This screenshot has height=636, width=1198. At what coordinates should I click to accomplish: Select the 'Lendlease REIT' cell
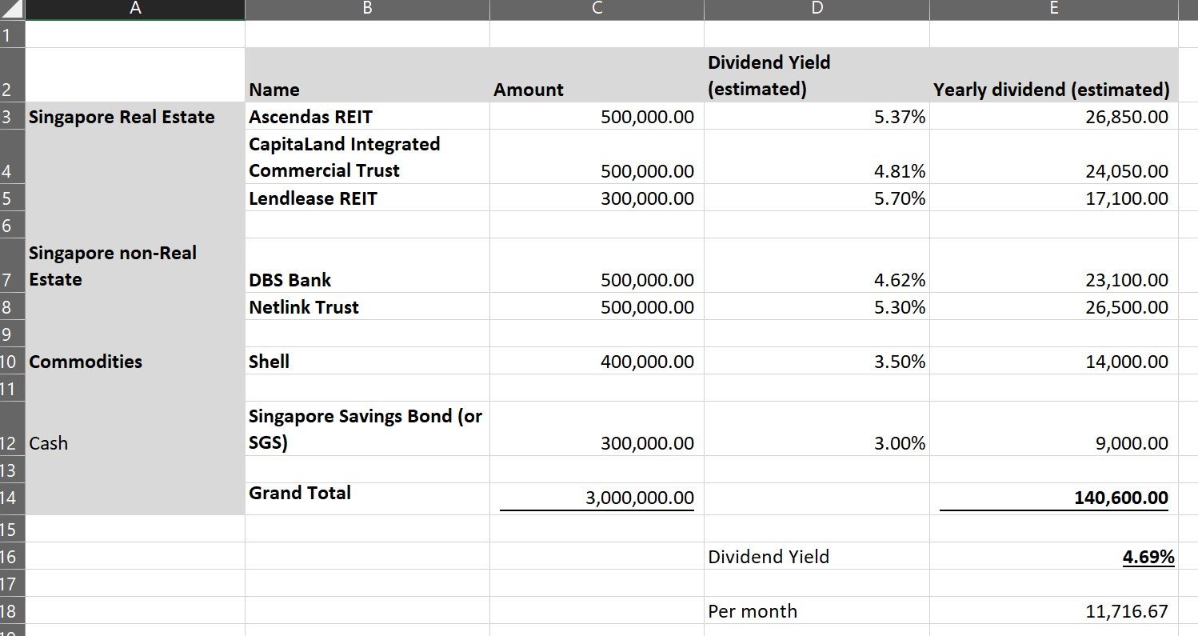[x=367, y=198]
